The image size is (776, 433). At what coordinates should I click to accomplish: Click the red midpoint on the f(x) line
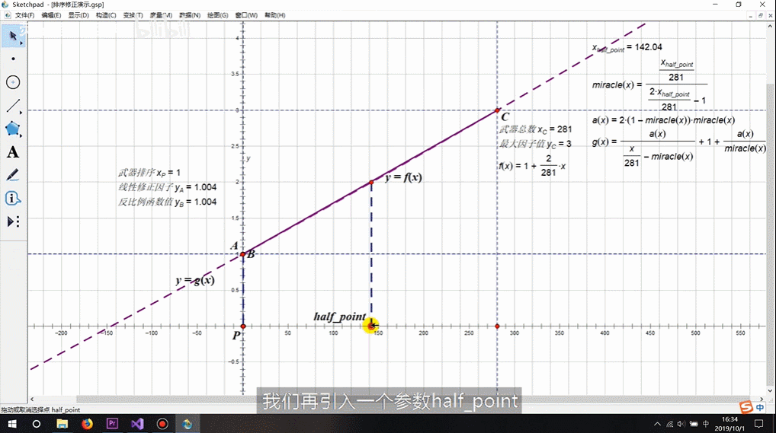pyautogui.click(x=371, y=183)
